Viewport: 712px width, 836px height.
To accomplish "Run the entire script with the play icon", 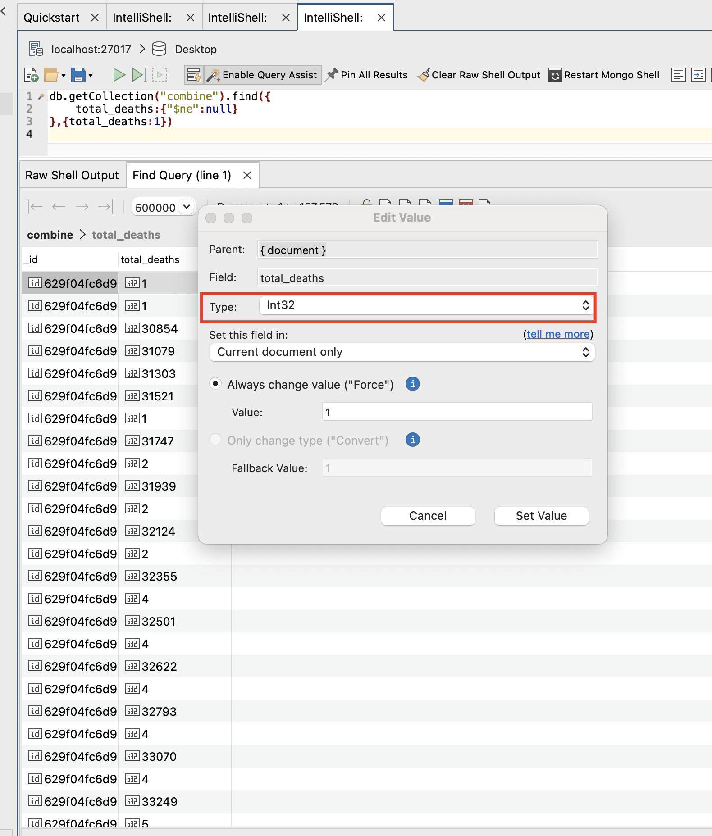I will pyautogui.click(x=119, y=75).
